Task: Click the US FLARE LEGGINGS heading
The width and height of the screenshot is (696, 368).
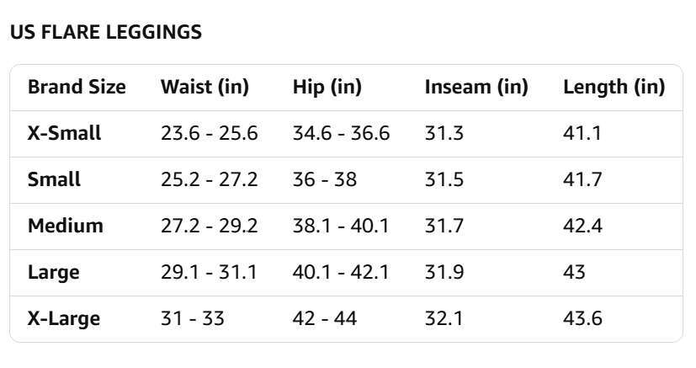Action: tap(106, 33)
